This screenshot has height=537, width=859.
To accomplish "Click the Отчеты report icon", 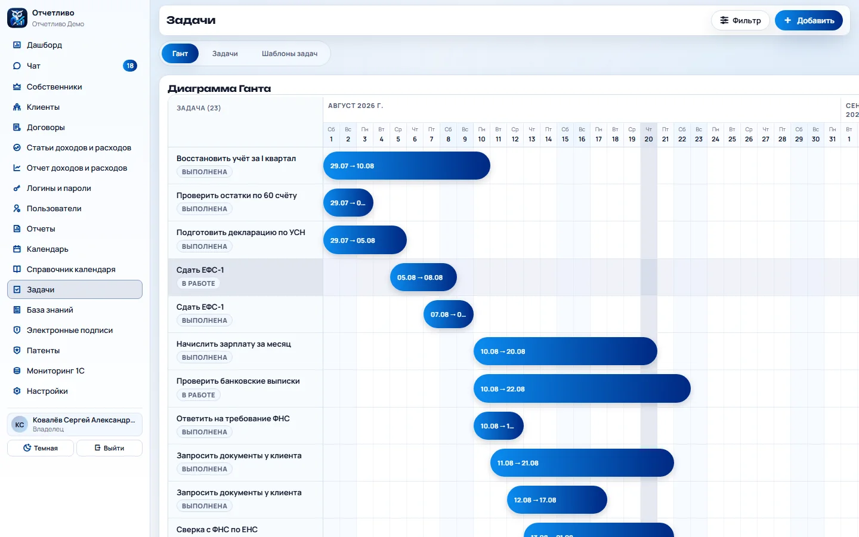I will 17,229.
